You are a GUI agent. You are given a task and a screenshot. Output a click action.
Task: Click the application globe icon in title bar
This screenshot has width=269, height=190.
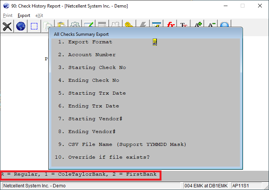(x=6, y=6)
